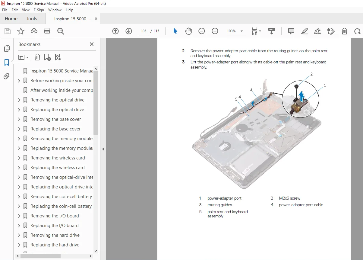Image resolution: width=363 pixels, height=260 pixels.
Task: Print the document
Action: click(47, 31)
